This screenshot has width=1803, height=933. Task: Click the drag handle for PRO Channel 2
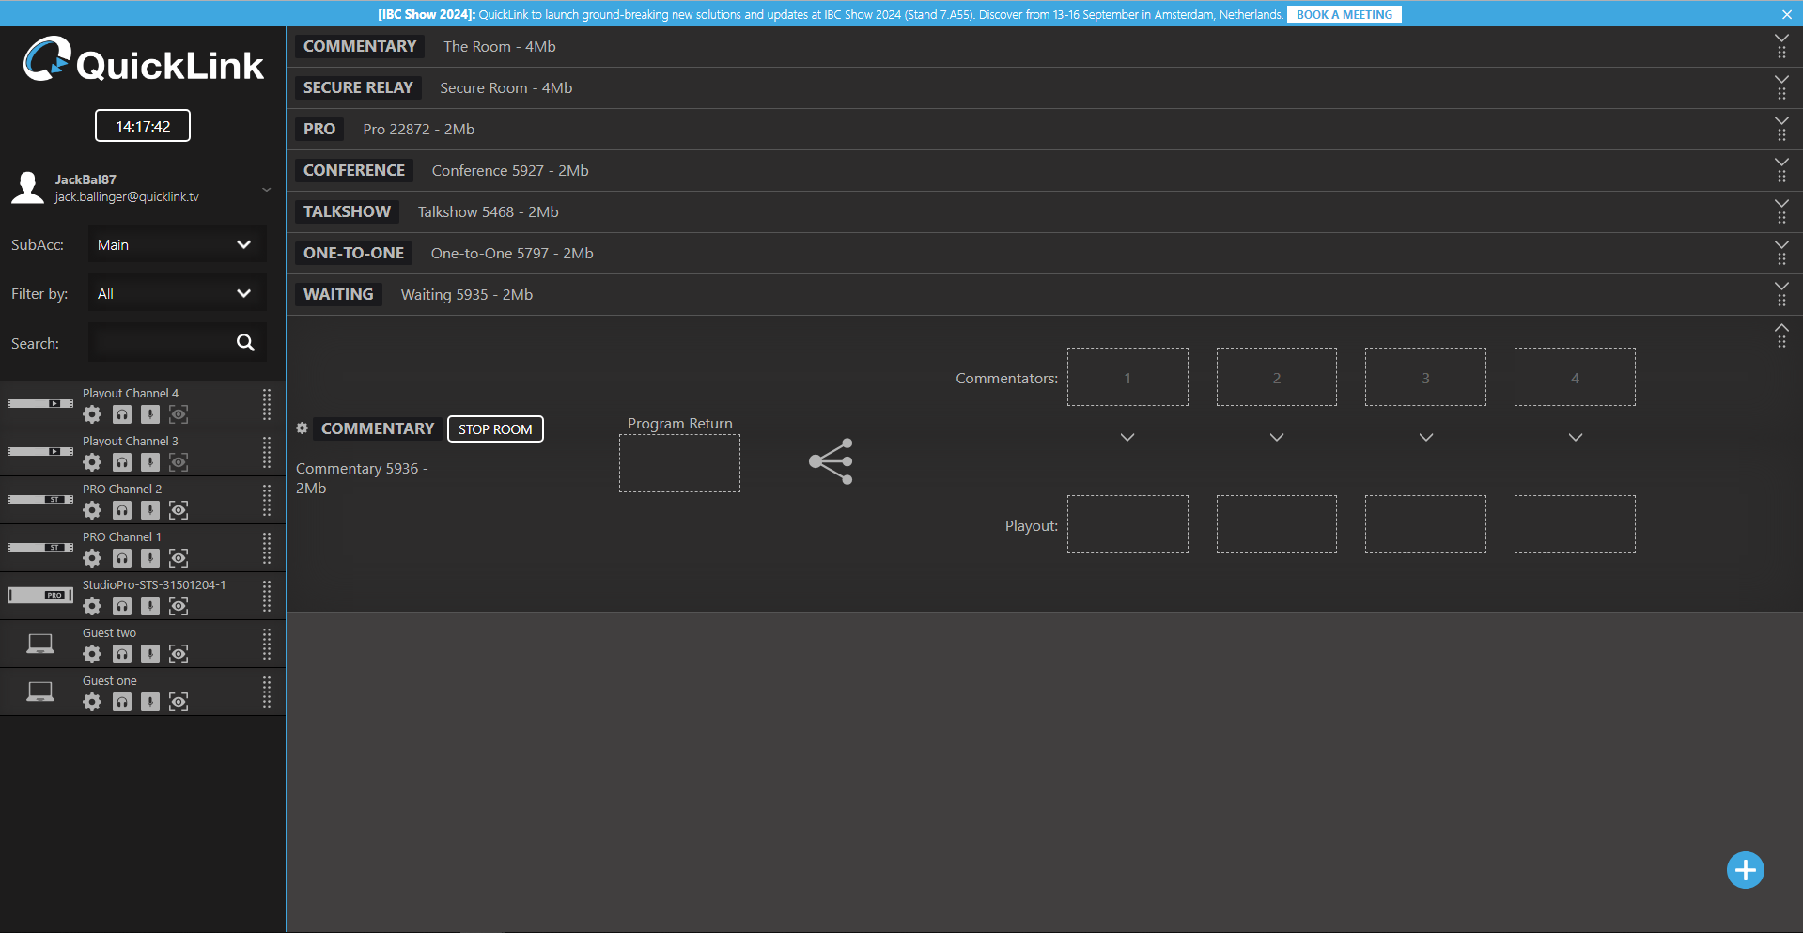(x=267, y=501)
